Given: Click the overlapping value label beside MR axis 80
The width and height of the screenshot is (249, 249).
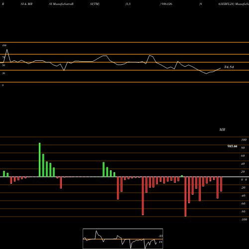Looking at the screenshot, I should (233, 146).
